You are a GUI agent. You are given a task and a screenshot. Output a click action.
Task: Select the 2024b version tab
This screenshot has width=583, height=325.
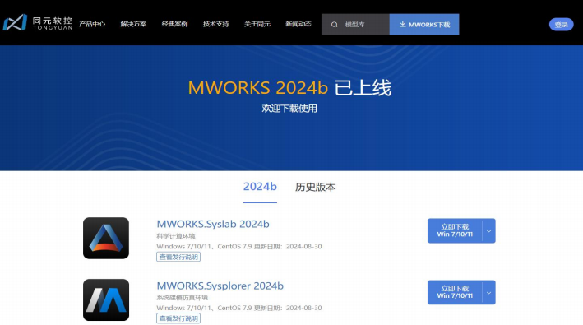[260, 187]
